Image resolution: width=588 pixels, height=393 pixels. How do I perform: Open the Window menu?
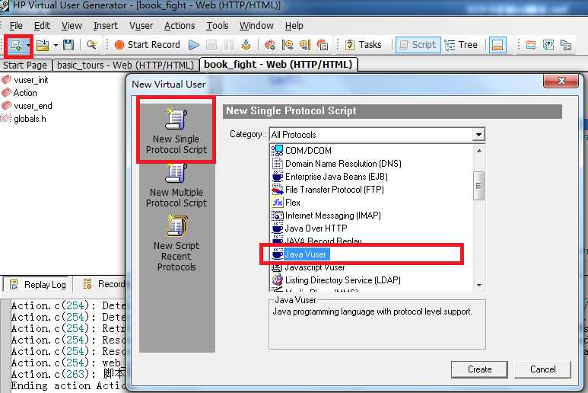coord(256,26)
